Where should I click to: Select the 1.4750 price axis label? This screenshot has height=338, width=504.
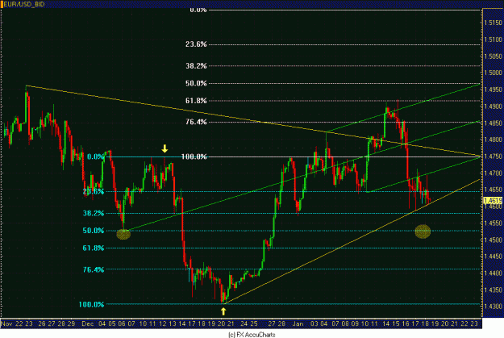coord(493,156)
